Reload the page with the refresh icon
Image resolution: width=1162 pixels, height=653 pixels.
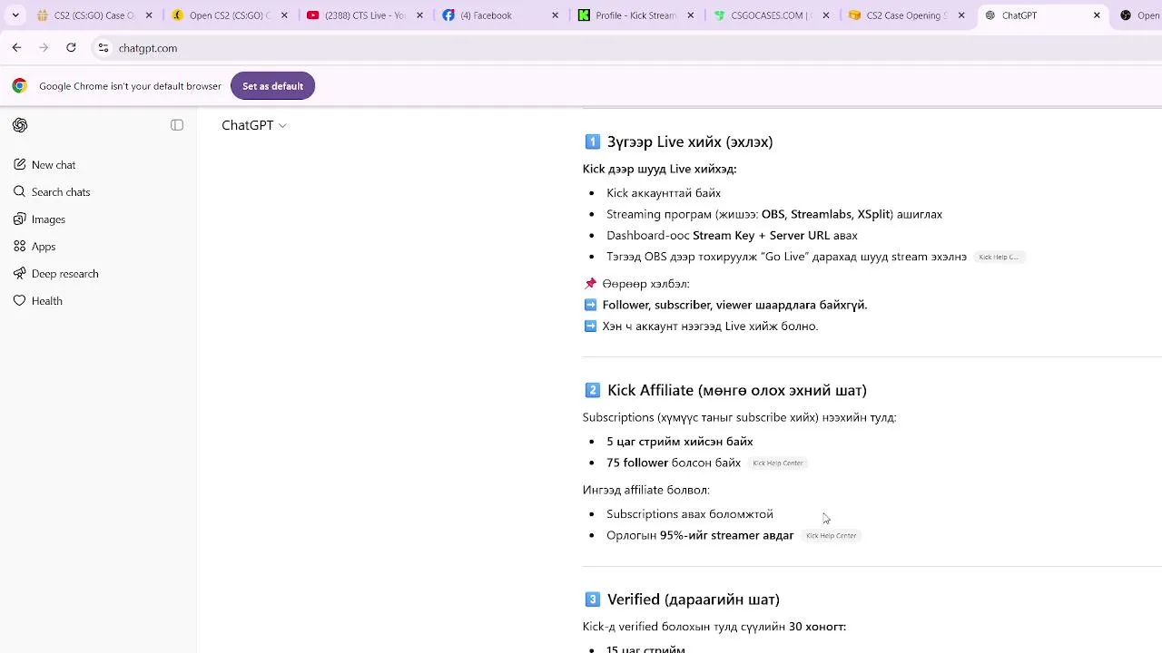point(71,48)
